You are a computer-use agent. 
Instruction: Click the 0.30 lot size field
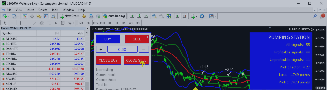coord(122,49)
